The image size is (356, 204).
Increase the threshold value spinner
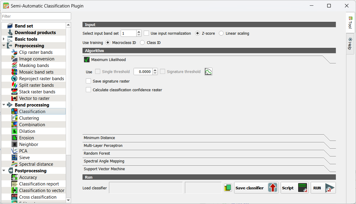[x=155, y=70]
